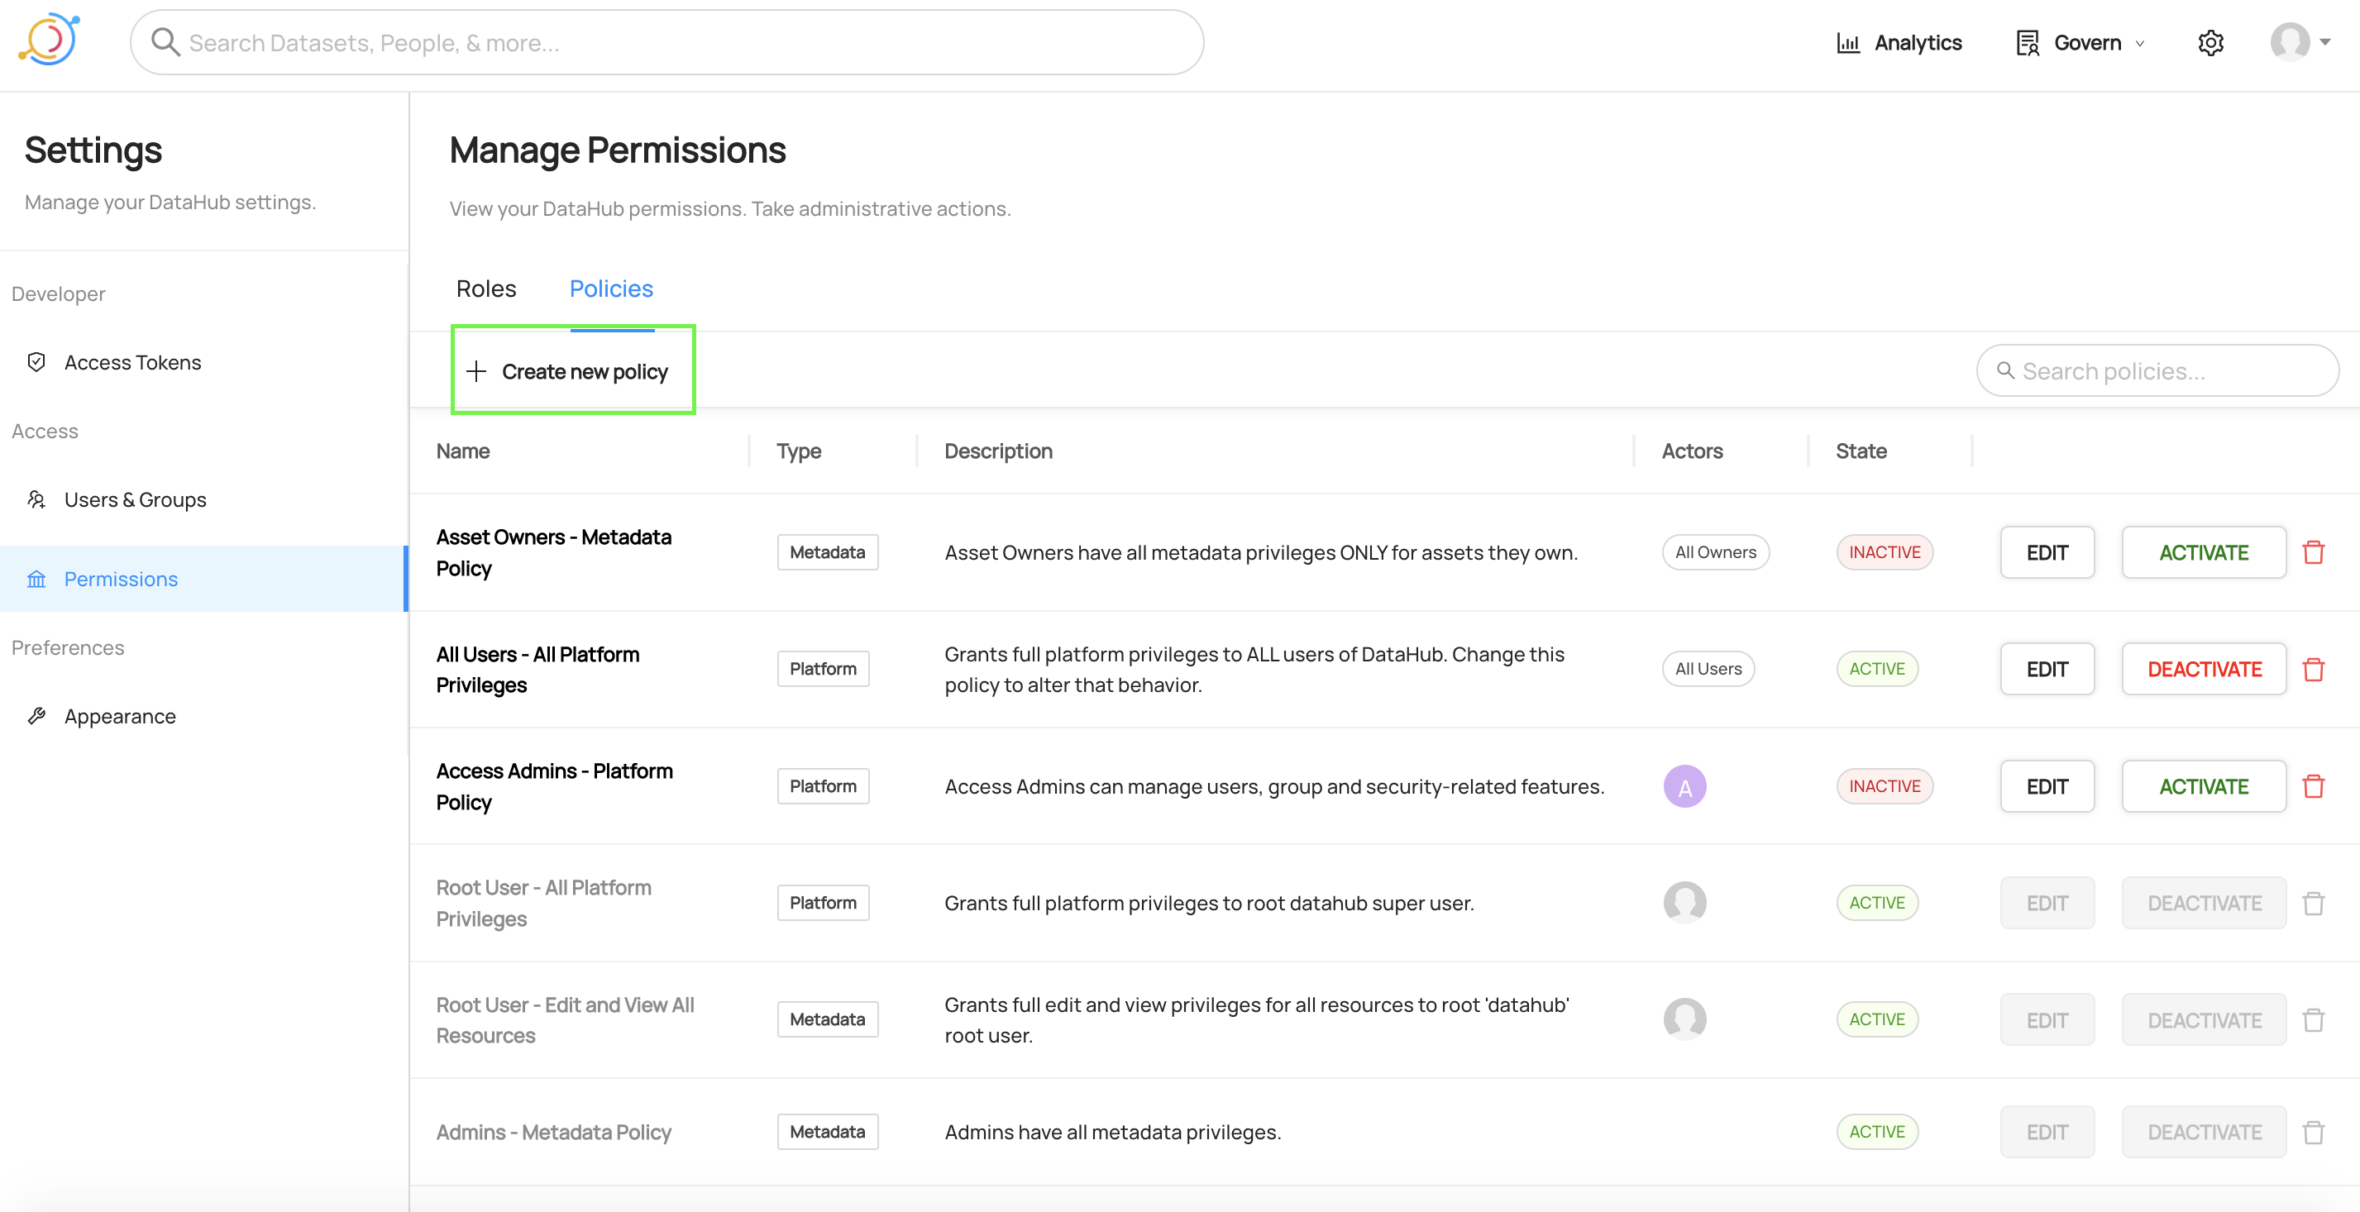This screenshot has width=2360, height=1212.
Task: Switch to the Roles tab
Action: coord(485,289)
